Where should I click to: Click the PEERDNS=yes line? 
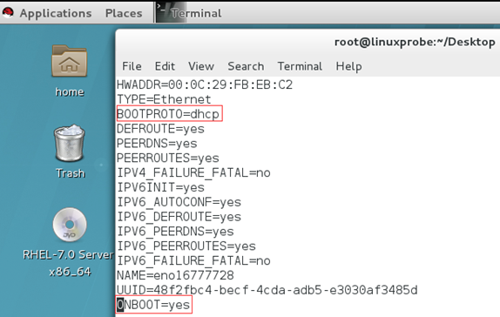point(157,144)
